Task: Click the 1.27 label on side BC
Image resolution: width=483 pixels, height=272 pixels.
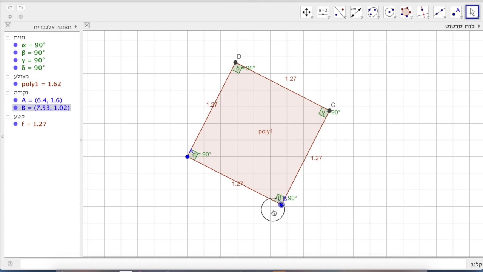Action: (x=316, y=158)
